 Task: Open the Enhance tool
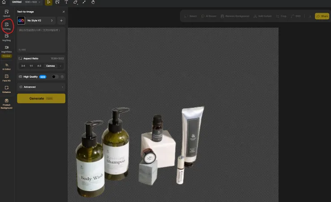7,89
